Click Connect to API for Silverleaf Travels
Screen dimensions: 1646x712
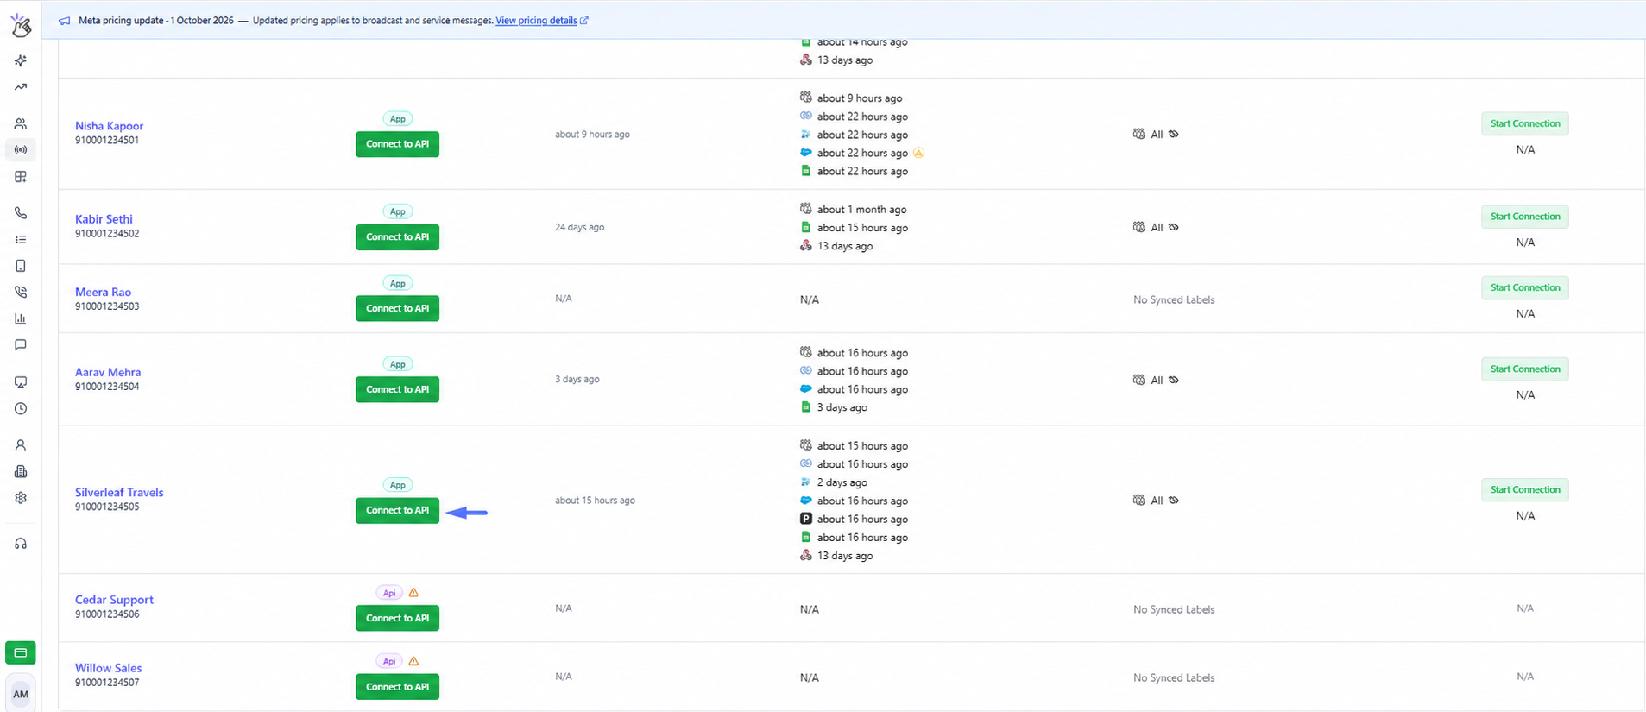pos(397,510)
